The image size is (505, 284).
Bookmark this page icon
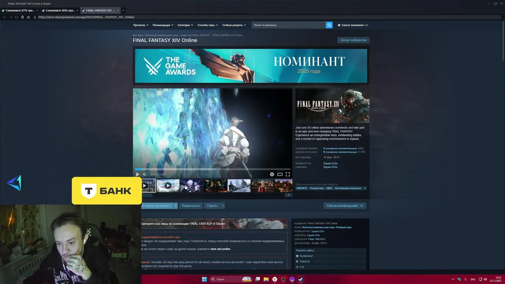coord(22,17)
